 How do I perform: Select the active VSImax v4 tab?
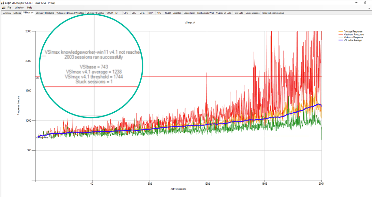pyautogui.click(x=28, y=13)
